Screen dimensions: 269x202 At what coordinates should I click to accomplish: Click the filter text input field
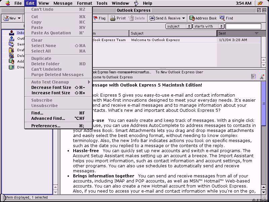243,26
